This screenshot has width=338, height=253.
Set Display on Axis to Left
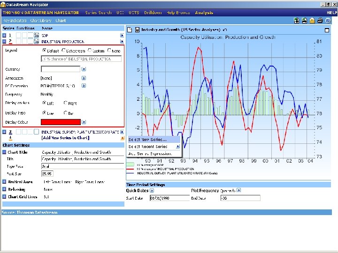(x=44, y=103)
